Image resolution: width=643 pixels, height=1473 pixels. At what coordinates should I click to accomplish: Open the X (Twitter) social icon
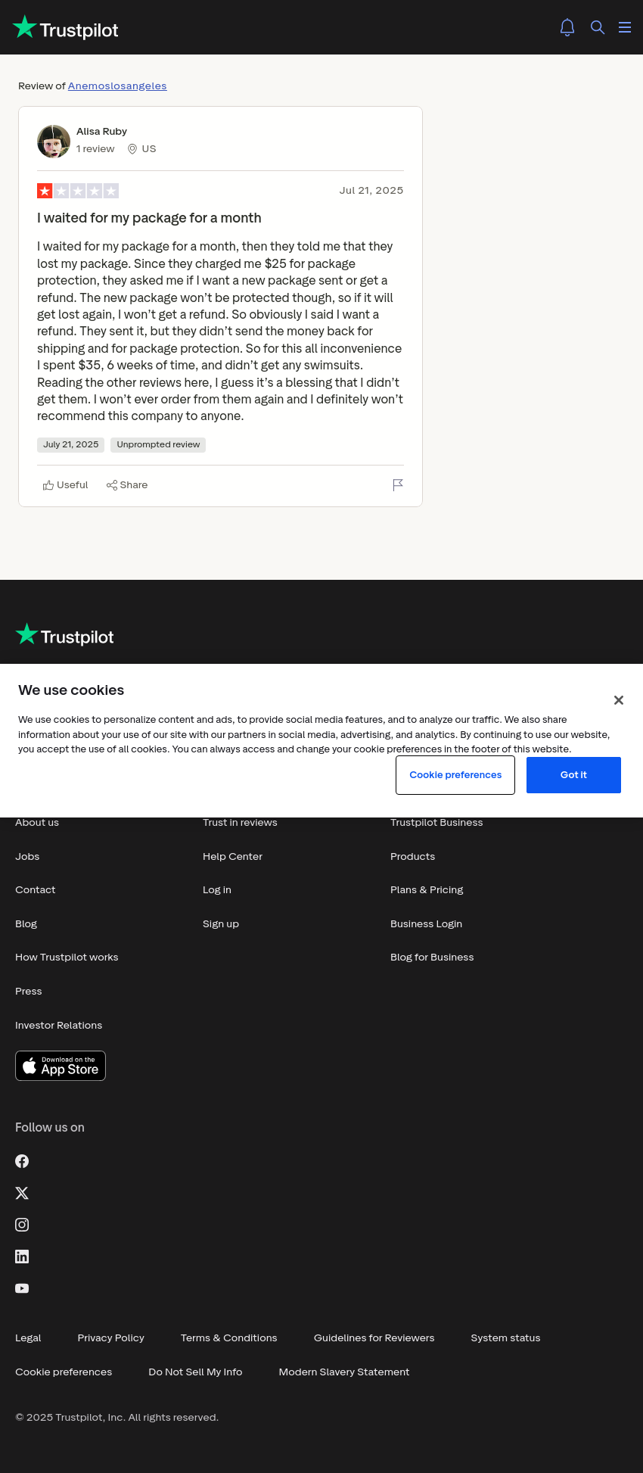pos(22,1193)
